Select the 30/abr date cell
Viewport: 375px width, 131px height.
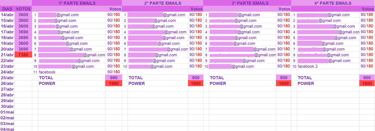(x=7, y=107)
